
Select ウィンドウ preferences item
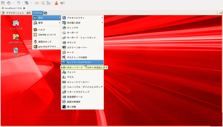pyautogui.click(x=82, y=28)
